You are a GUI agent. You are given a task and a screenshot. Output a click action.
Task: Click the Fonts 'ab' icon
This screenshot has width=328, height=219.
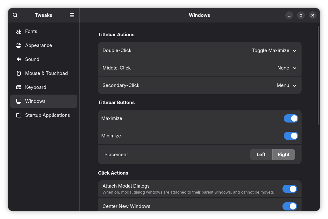(x=19, y=31)
